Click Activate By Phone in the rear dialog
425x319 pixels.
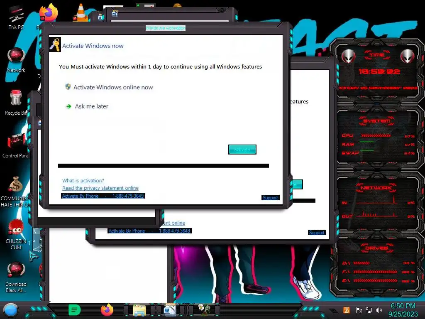[x=149, y=231]
